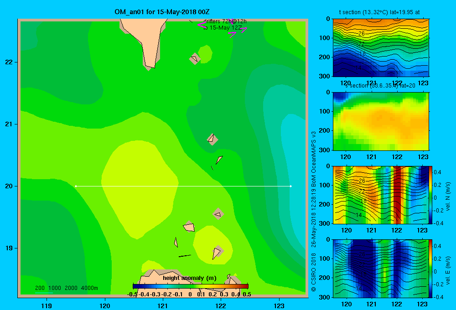This screenshot has height=310, width=456.
Task: Click the salinity section plot thumbnail
Action: click(381, 121)
